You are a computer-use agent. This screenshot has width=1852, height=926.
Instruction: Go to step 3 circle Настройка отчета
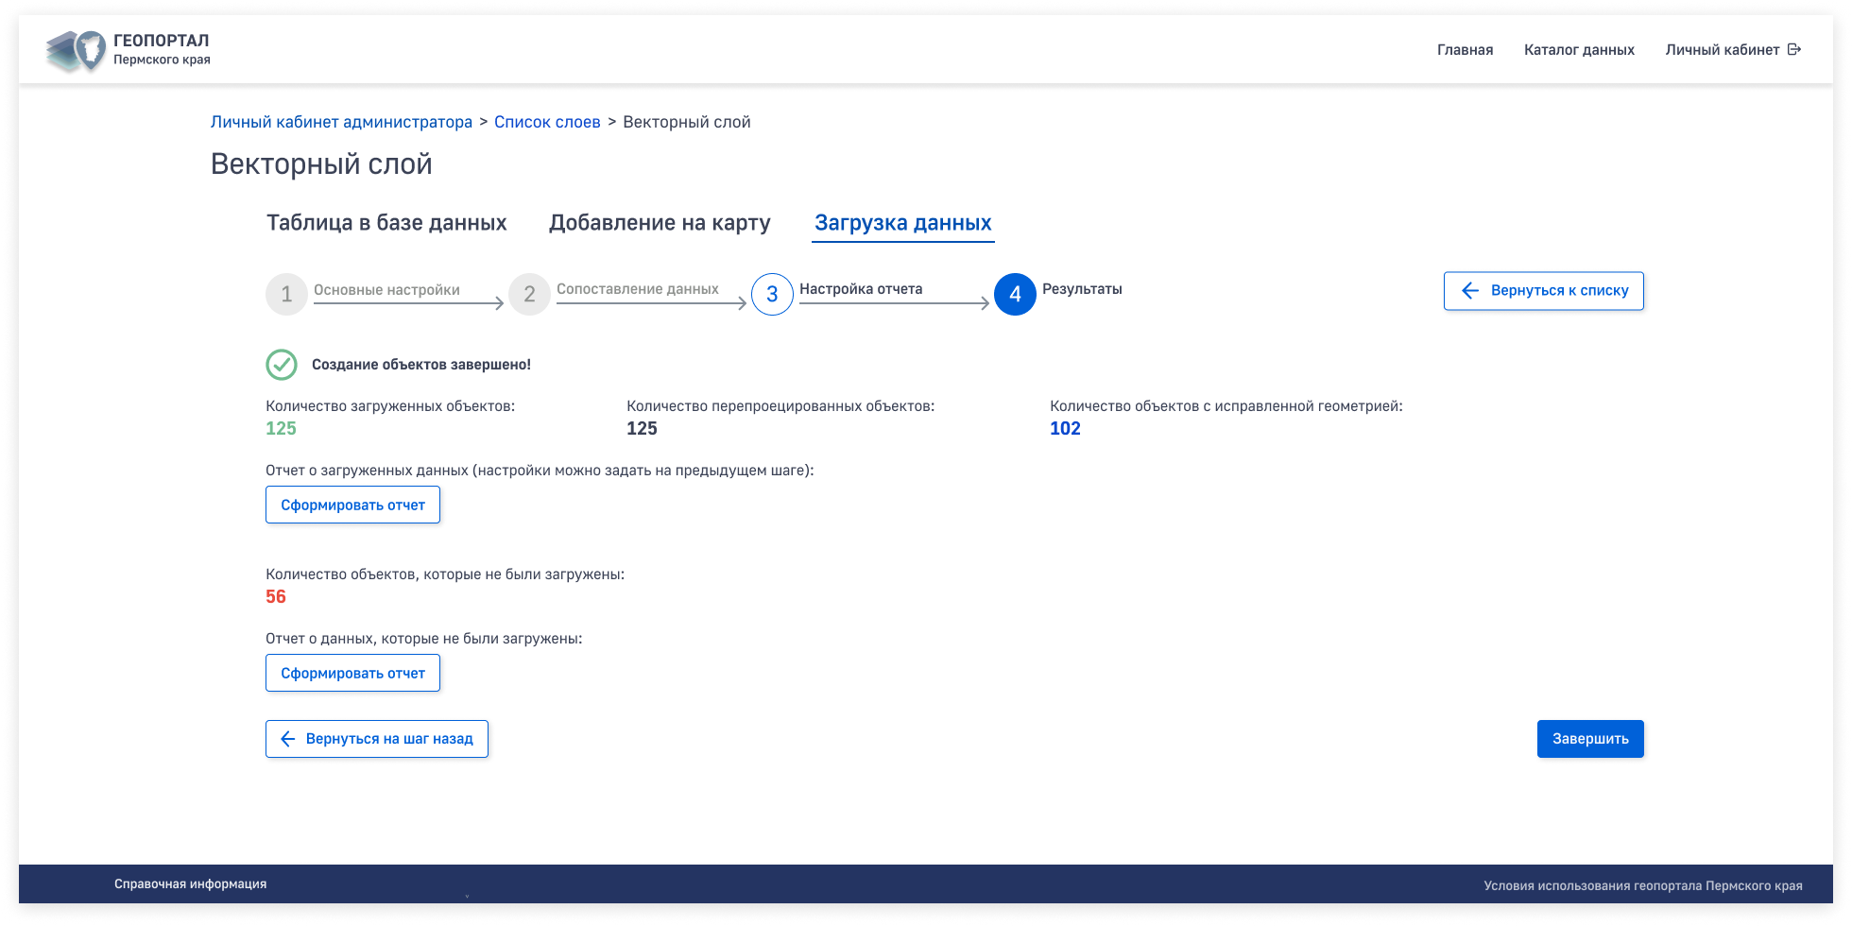tap(772, 295)
